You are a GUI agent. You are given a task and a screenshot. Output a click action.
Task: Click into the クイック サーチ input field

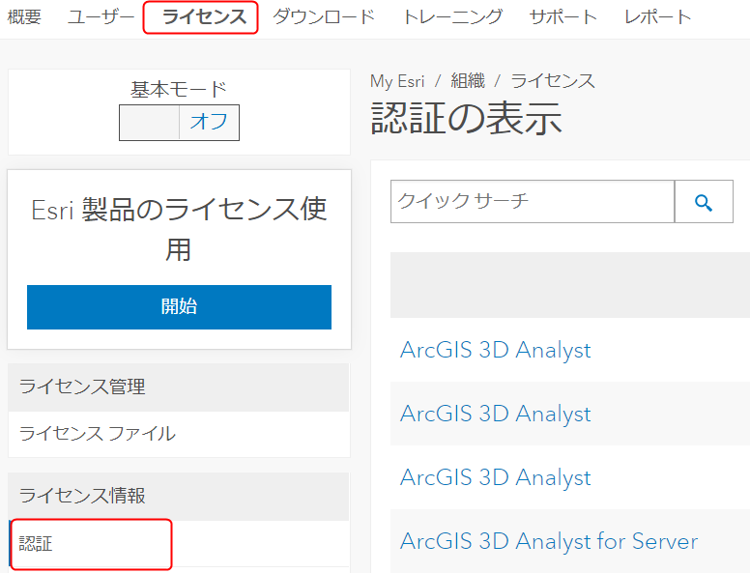[533, 202]
